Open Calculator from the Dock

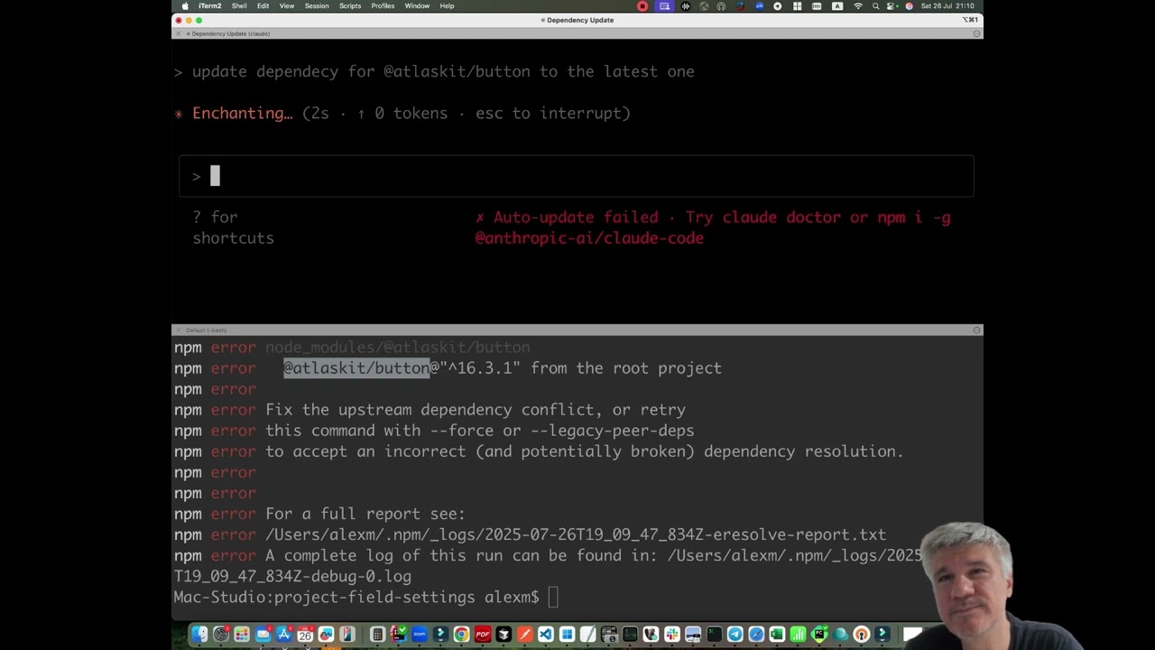tap(377, 635)
